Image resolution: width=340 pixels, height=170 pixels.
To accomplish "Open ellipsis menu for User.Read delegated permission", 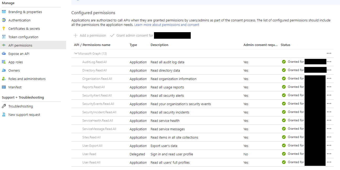I will click(329, 154).
